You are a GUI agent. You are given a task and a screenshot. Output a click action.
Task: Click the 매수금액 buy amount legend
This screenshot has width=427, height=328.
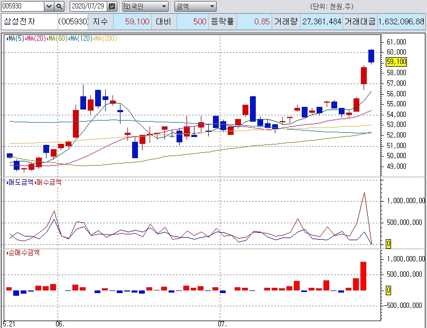click(48, 181)
